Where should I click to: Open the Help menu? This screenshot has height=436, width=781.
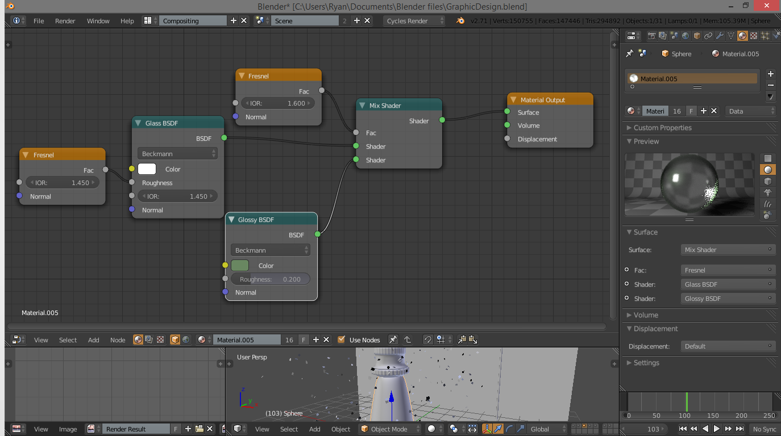pyautogui.click(x=127, y=21)
